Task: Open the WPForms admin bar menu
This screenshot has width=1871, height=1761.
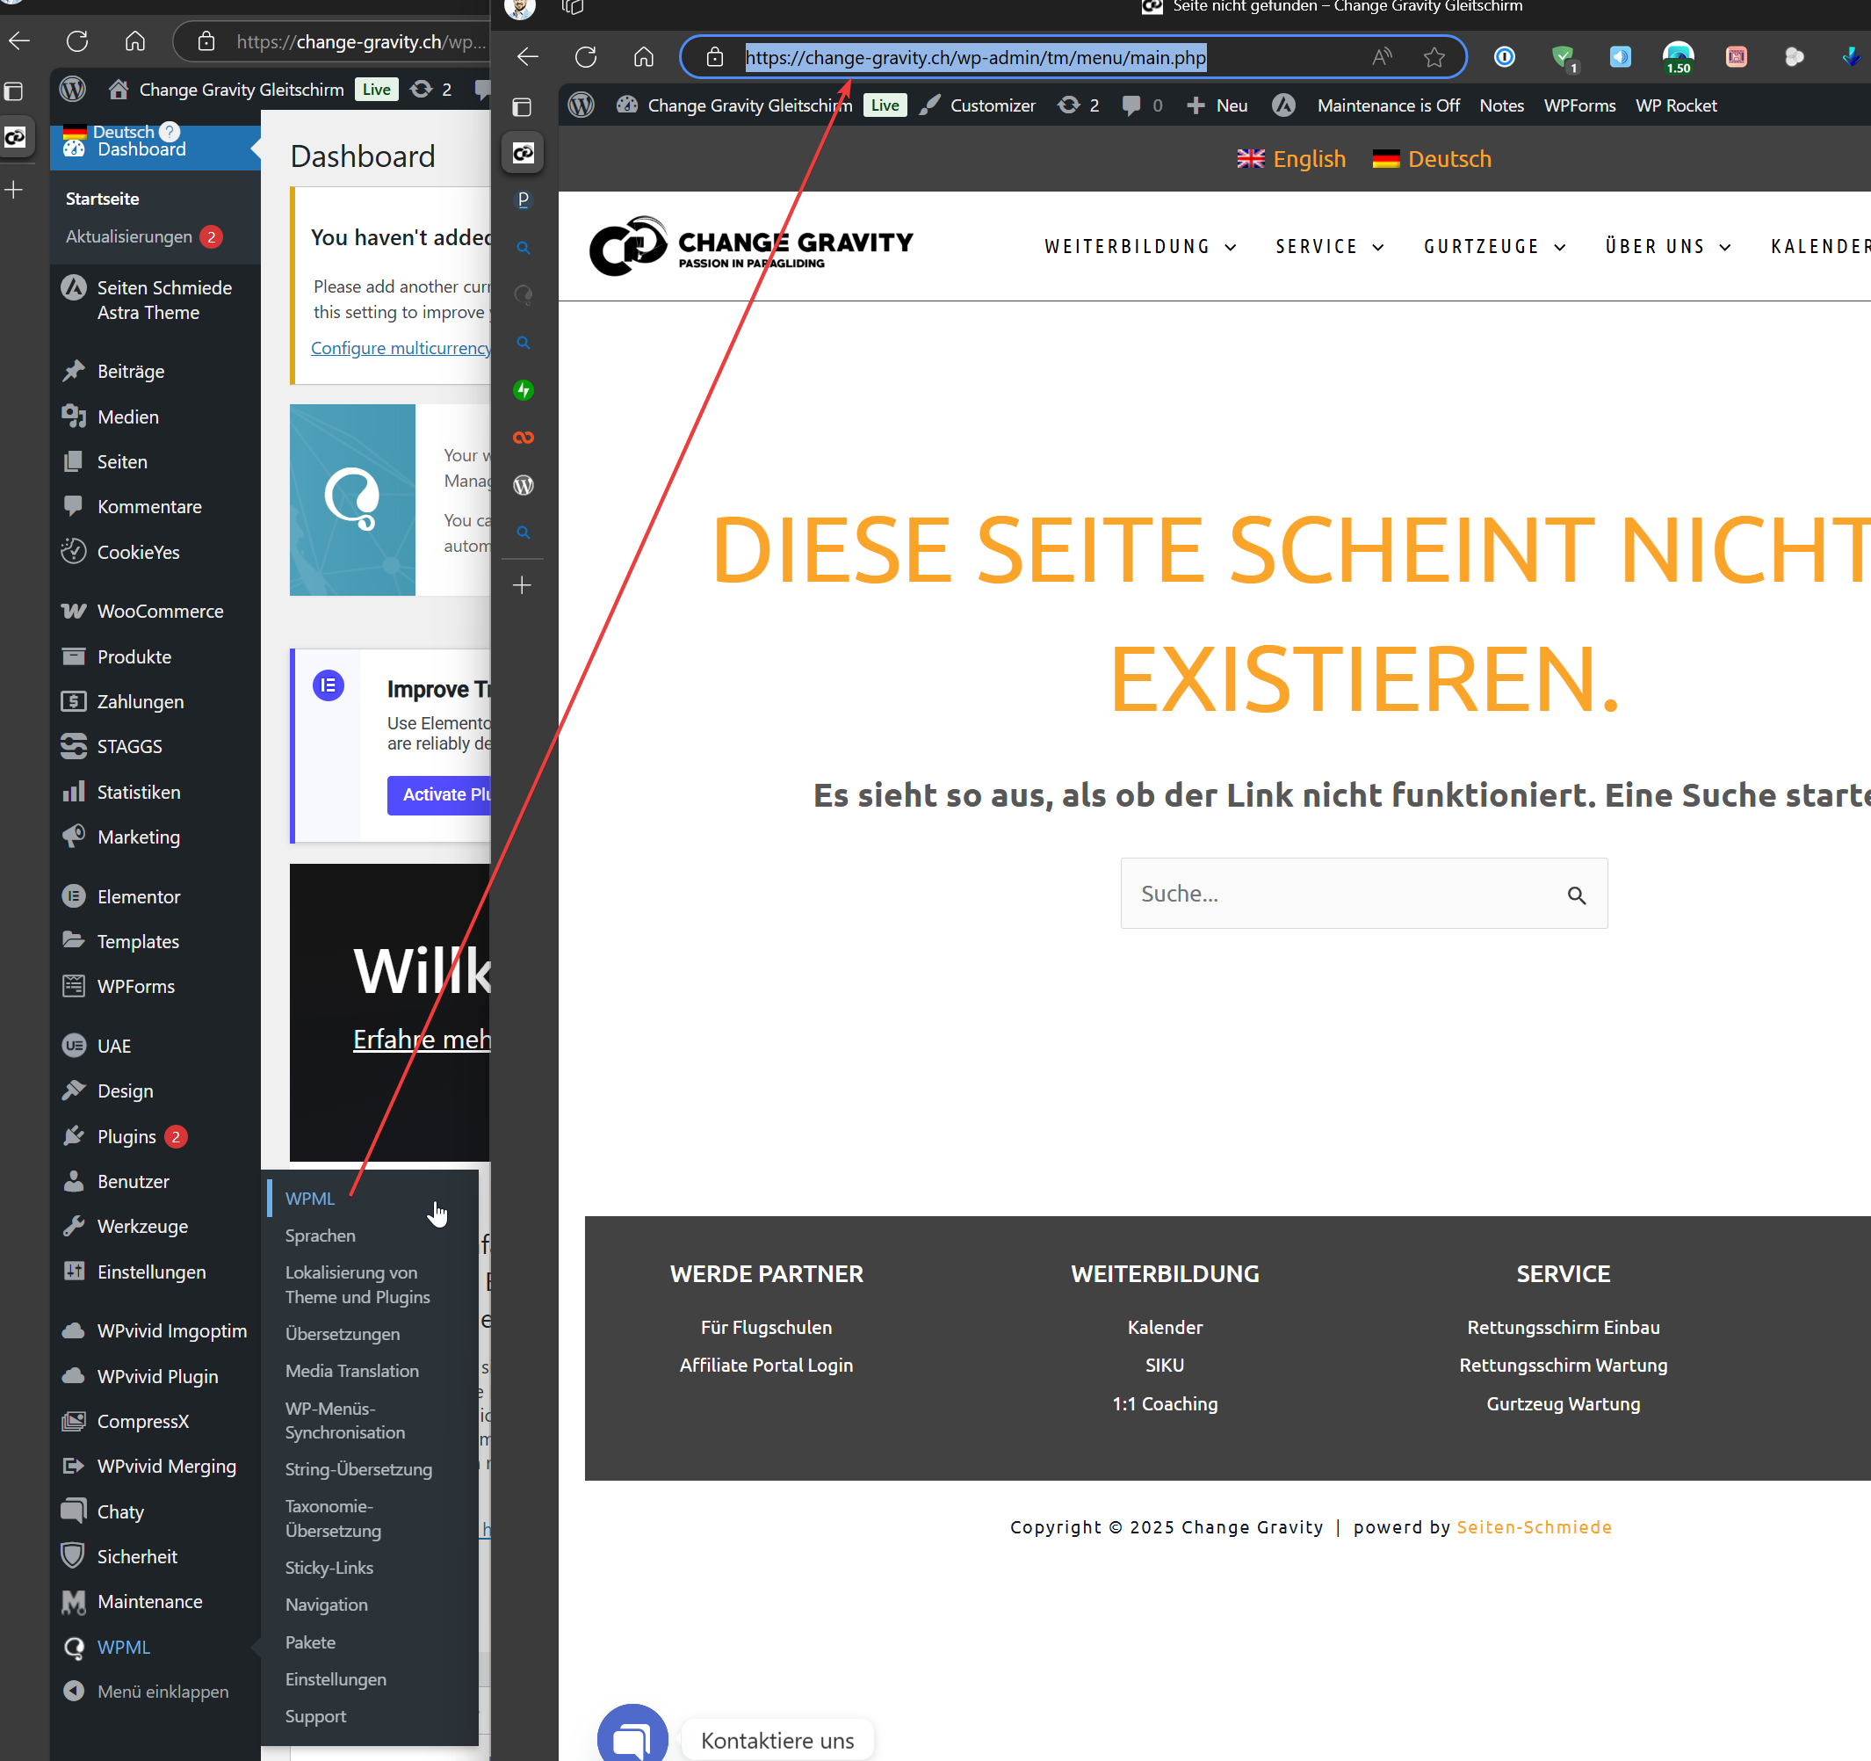Action: [1579, 105]
